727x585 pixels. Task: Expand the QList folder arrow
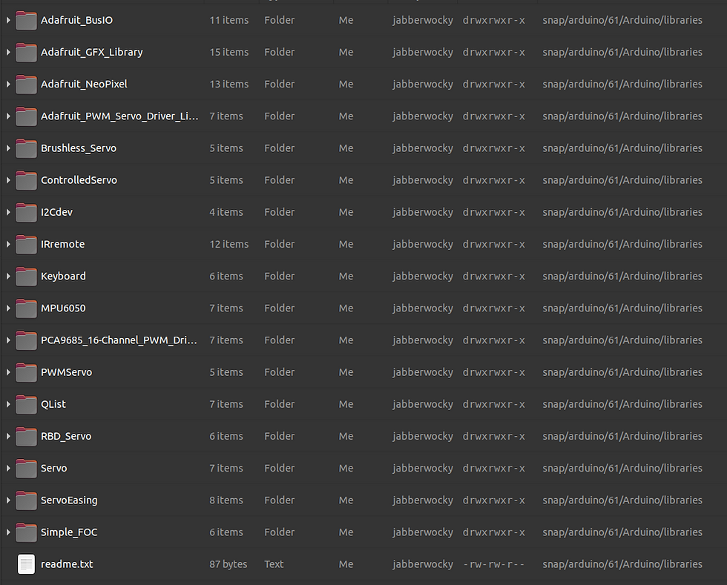point(8,404)
